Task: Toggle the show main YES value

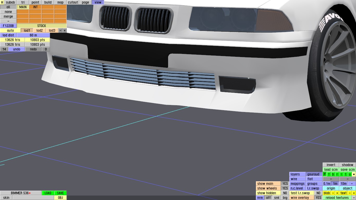Action: click(x=285, y=184)
